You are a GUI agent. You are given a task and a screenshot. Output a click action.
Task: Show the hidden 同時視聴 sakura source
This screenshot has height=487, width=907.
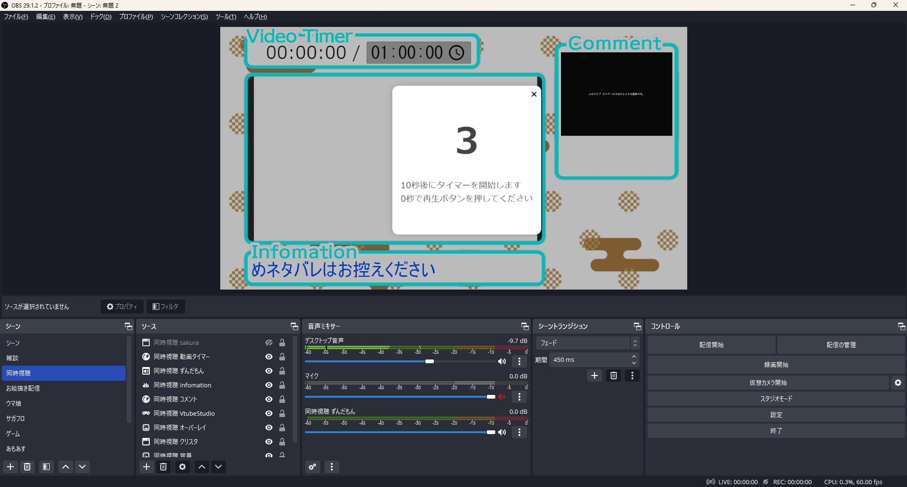click(269, 342)
